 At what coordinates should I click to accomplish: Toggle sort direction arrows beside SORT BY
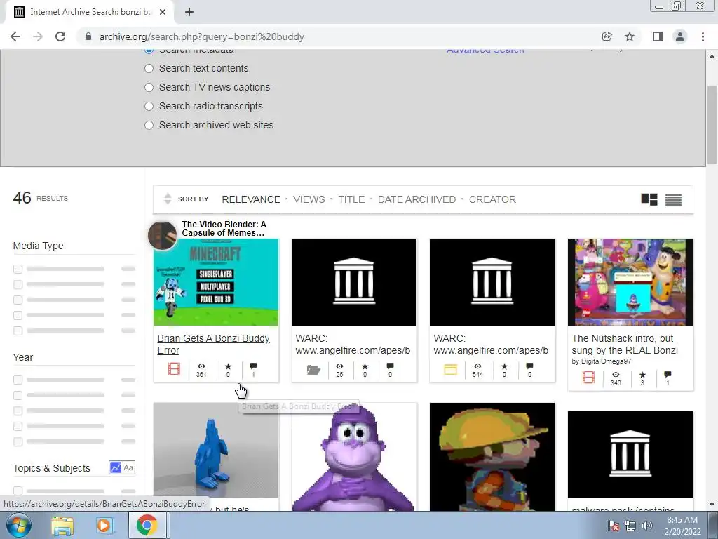168,199
